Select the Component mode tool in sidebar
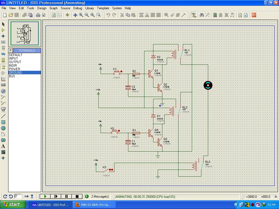279x209 pixels. pos(3,30)
